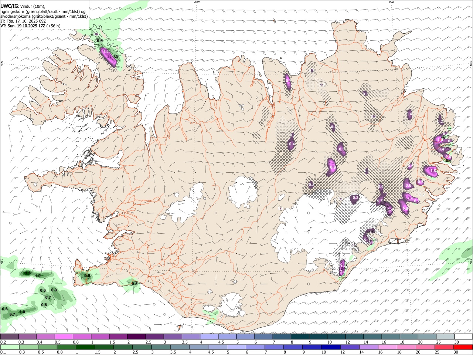Click the light lavender 4–4.5 snow legend swatch
The height and width of the screenshot is (355, 473).
click(209, 337)
